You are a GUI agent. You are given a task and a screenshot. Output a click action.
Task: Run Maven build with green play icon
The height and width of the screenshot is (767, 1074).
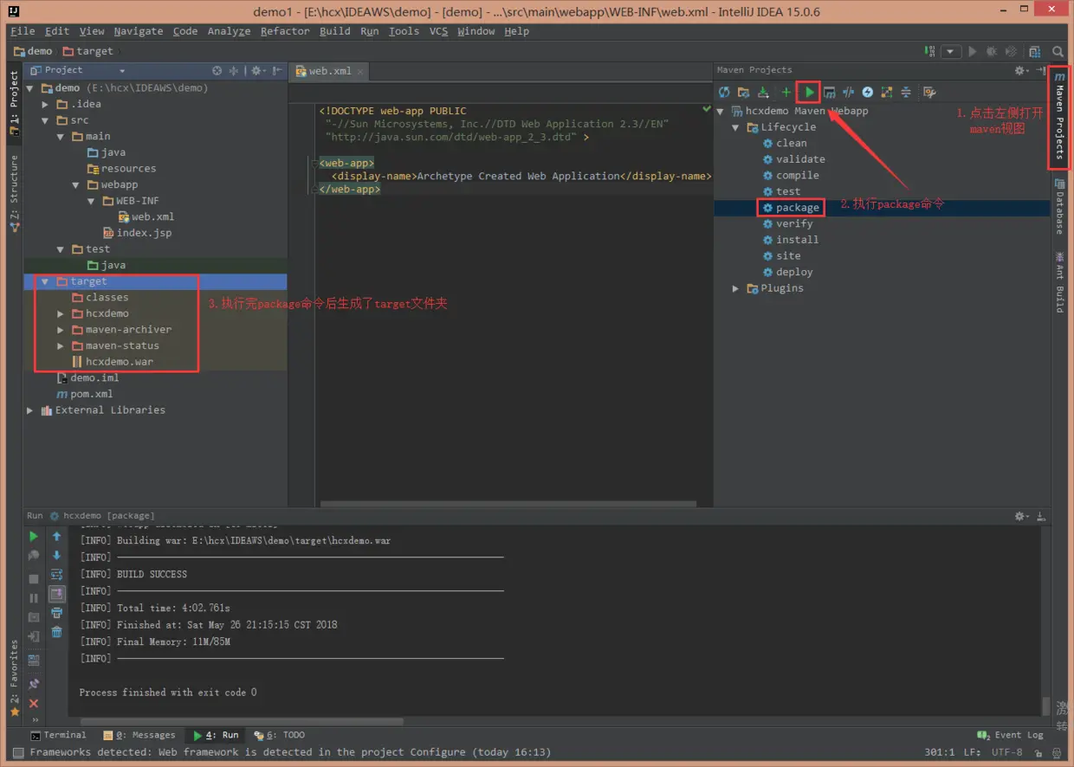click(x=809, y=92)
